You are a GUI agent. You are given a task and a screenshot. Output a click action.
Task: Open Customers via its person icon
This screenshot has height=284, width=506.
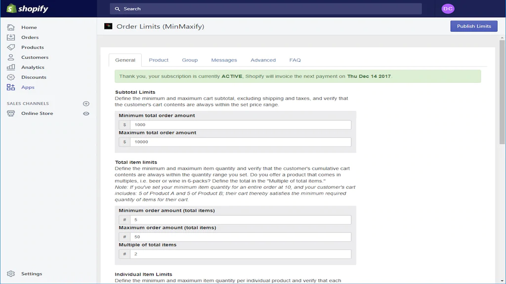tap(11, 57)
